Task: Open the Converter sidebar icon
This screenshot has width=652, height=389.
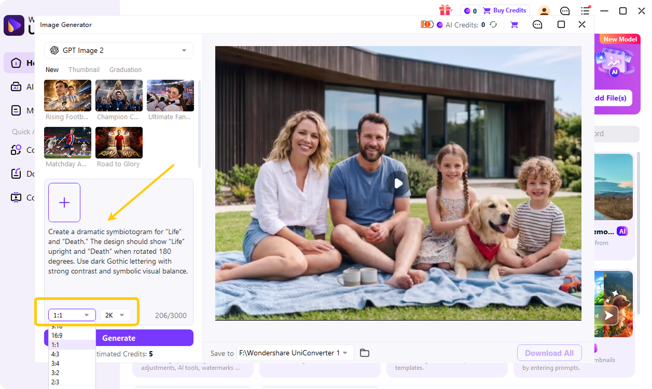Action: pyautogui.click(x=16, y=150)
